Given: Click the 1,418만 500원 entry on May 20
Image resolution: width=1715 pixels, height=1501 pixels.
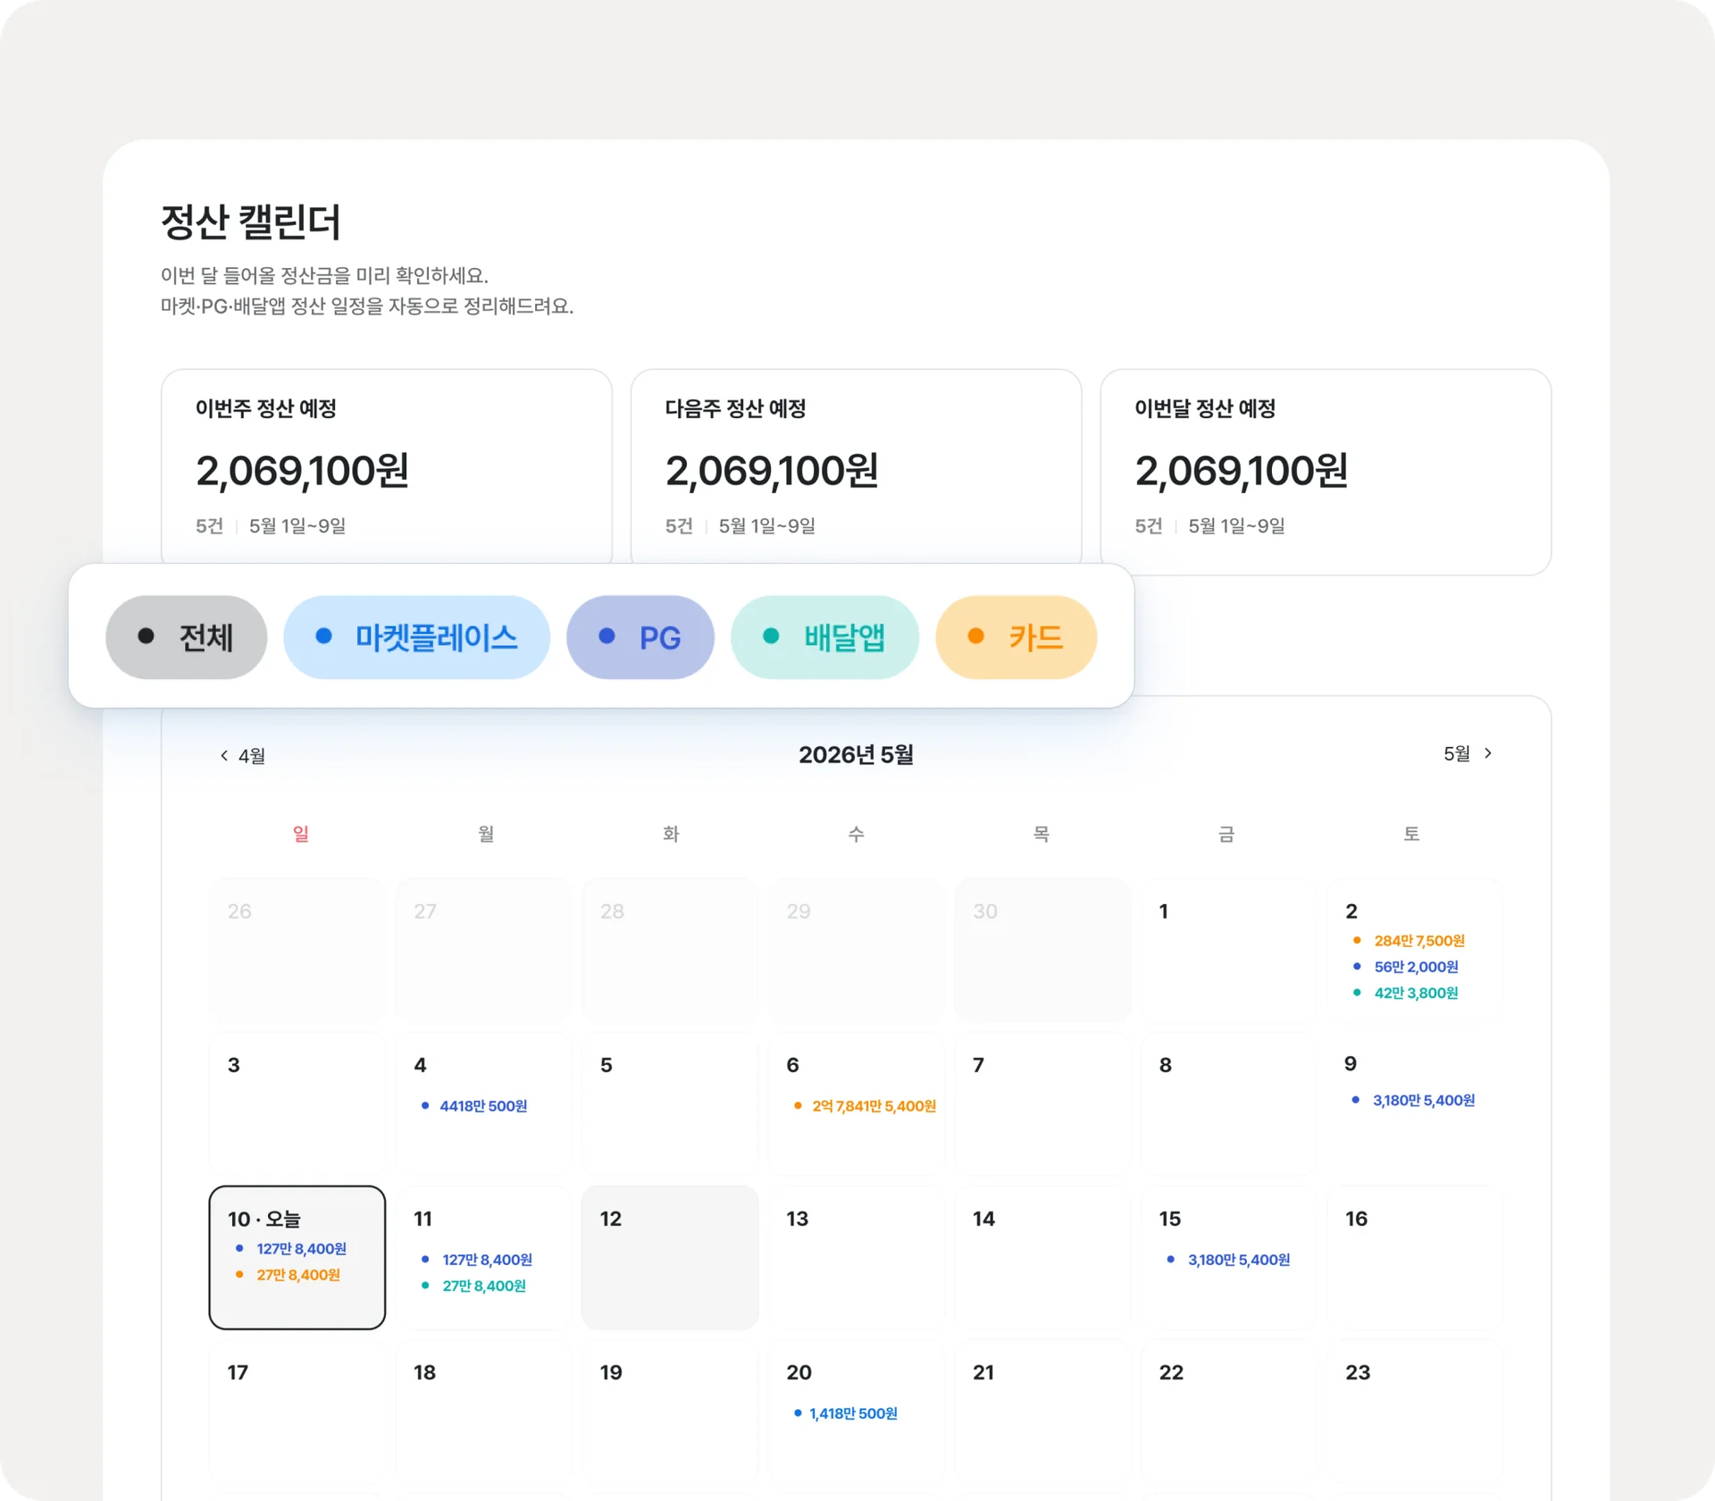Looking at the screenshot, I should pyautogui.click(x=845, y=1413).
